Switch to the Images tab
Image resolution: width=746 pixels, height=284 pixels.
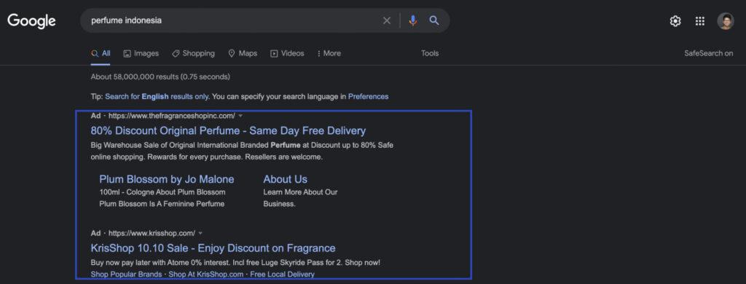pos(141,54)
